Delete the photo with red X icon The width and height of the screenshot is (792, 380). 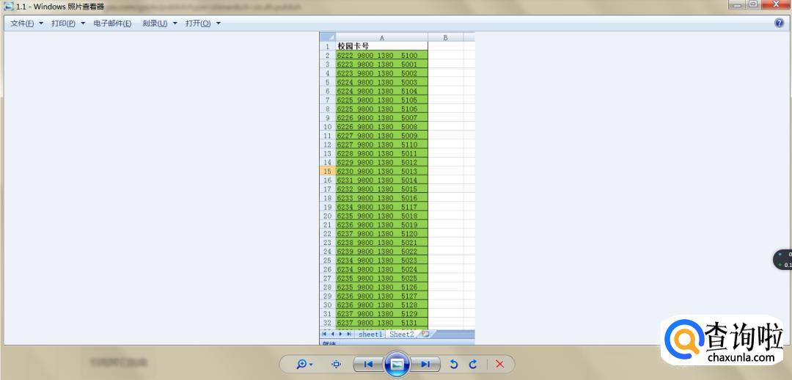(500, 364)
